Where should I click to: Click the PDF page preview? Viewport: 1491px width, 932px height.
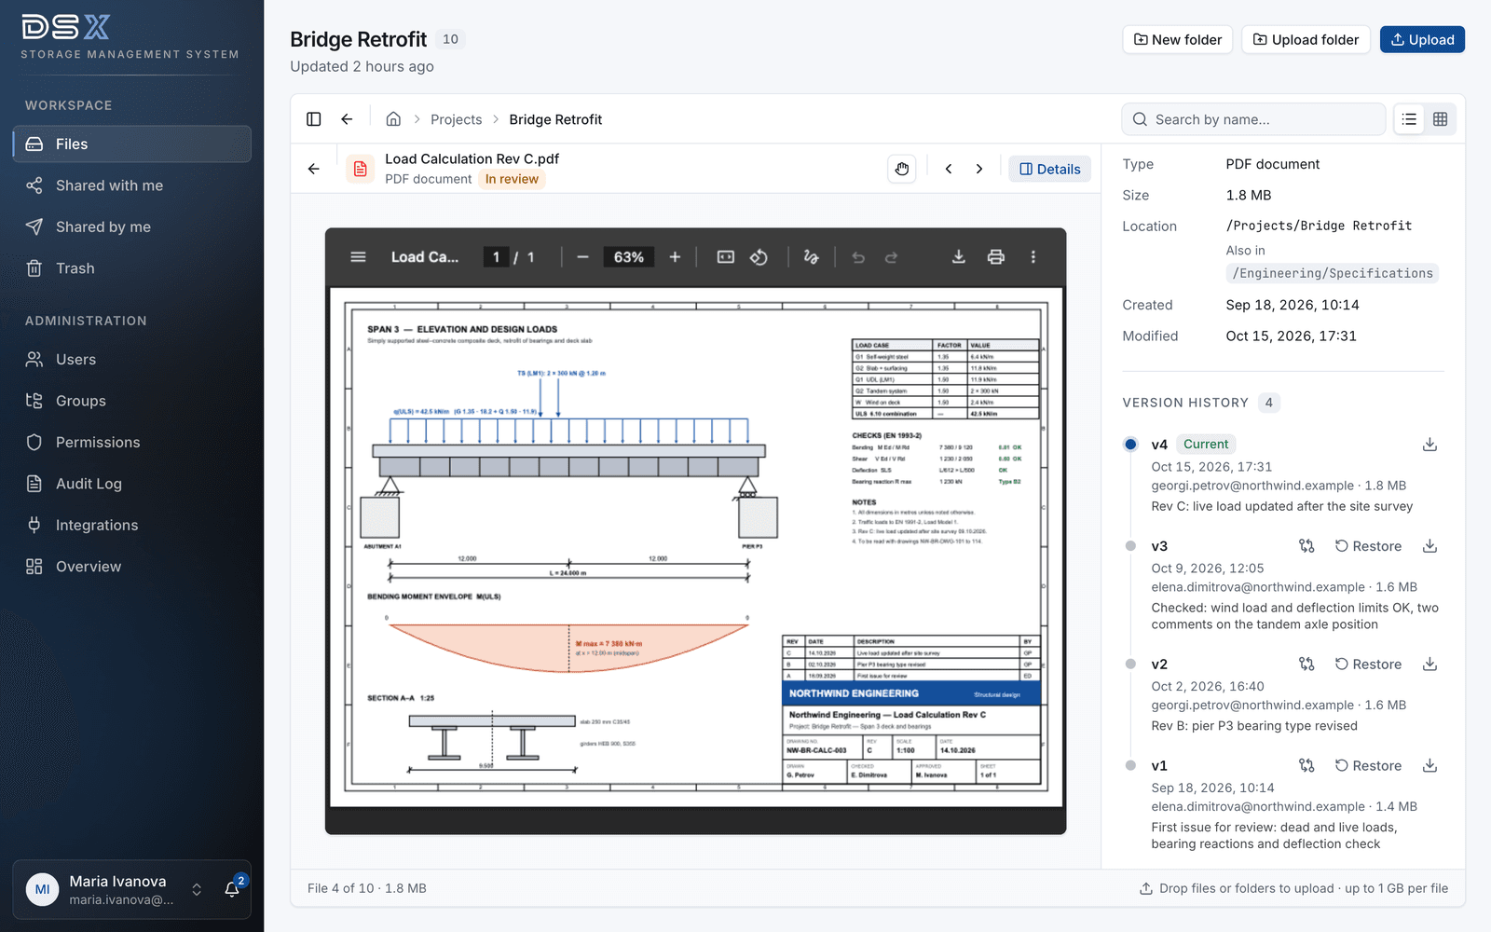pyautogui.click(x=696, y=547)
